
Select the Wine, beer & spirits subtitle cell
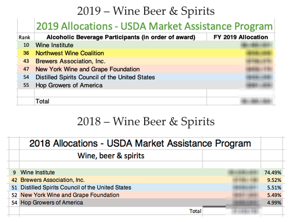(111, 156)
